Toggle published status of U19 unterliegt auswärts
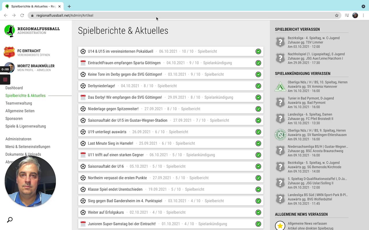Screen dimensions: 369x230 click(258, 132)
